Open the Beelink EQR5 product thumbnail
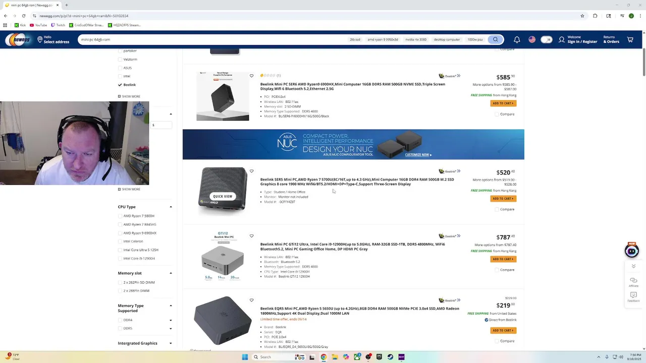The image size is (646, 363). click(x=223, y=320)
